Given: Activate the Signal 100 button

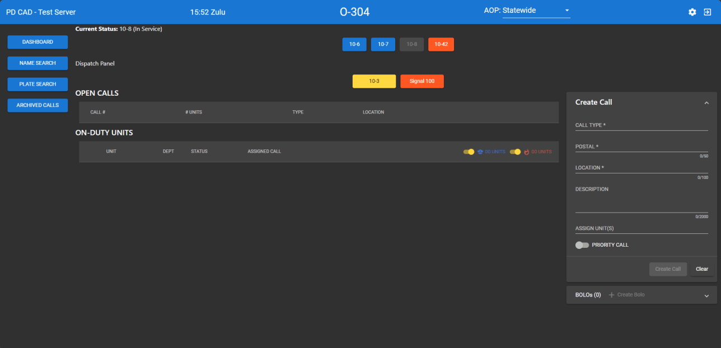Looking at the screenshot, I should (x=422, y=81).
